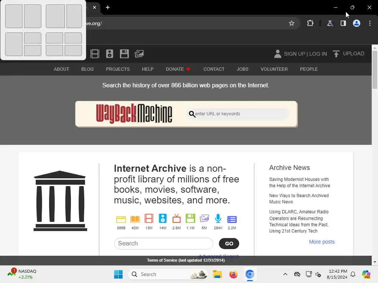Image resolution: width=378 pixels, height=283 pixels.
Task: Snap window to top-right zone of three-zone layout
Action: 32,38
